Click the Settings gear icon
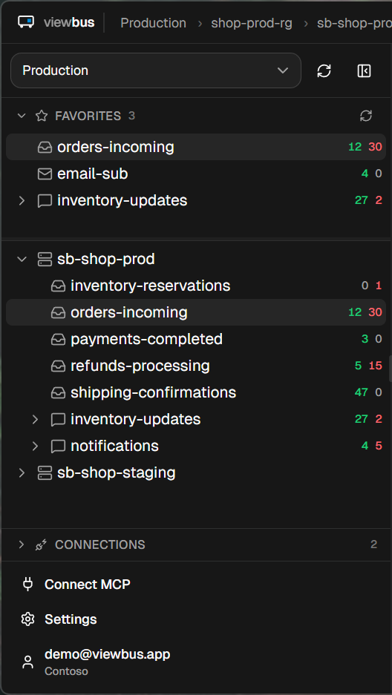 (x=28, y=619)
